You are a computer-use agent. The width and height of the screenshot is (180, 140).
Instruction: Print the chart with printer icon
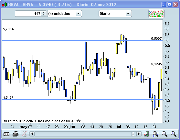(16, 134)
